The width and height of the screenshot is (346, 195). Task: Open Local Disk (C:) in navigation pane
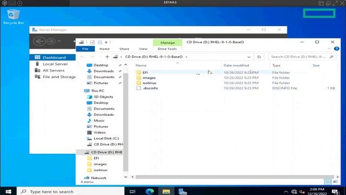106,139
